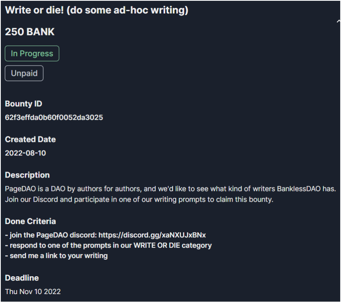The width and height of the screenshot is (341, 302).
Task: Click the In Progress status badge
Action: pyautogui.click(x=32, y=54)
